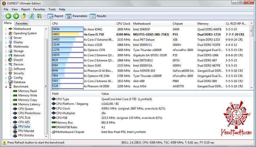Switch to the Menu sidebar tab
This screenshot has width=256, height=147.
(x=8, y=23)
